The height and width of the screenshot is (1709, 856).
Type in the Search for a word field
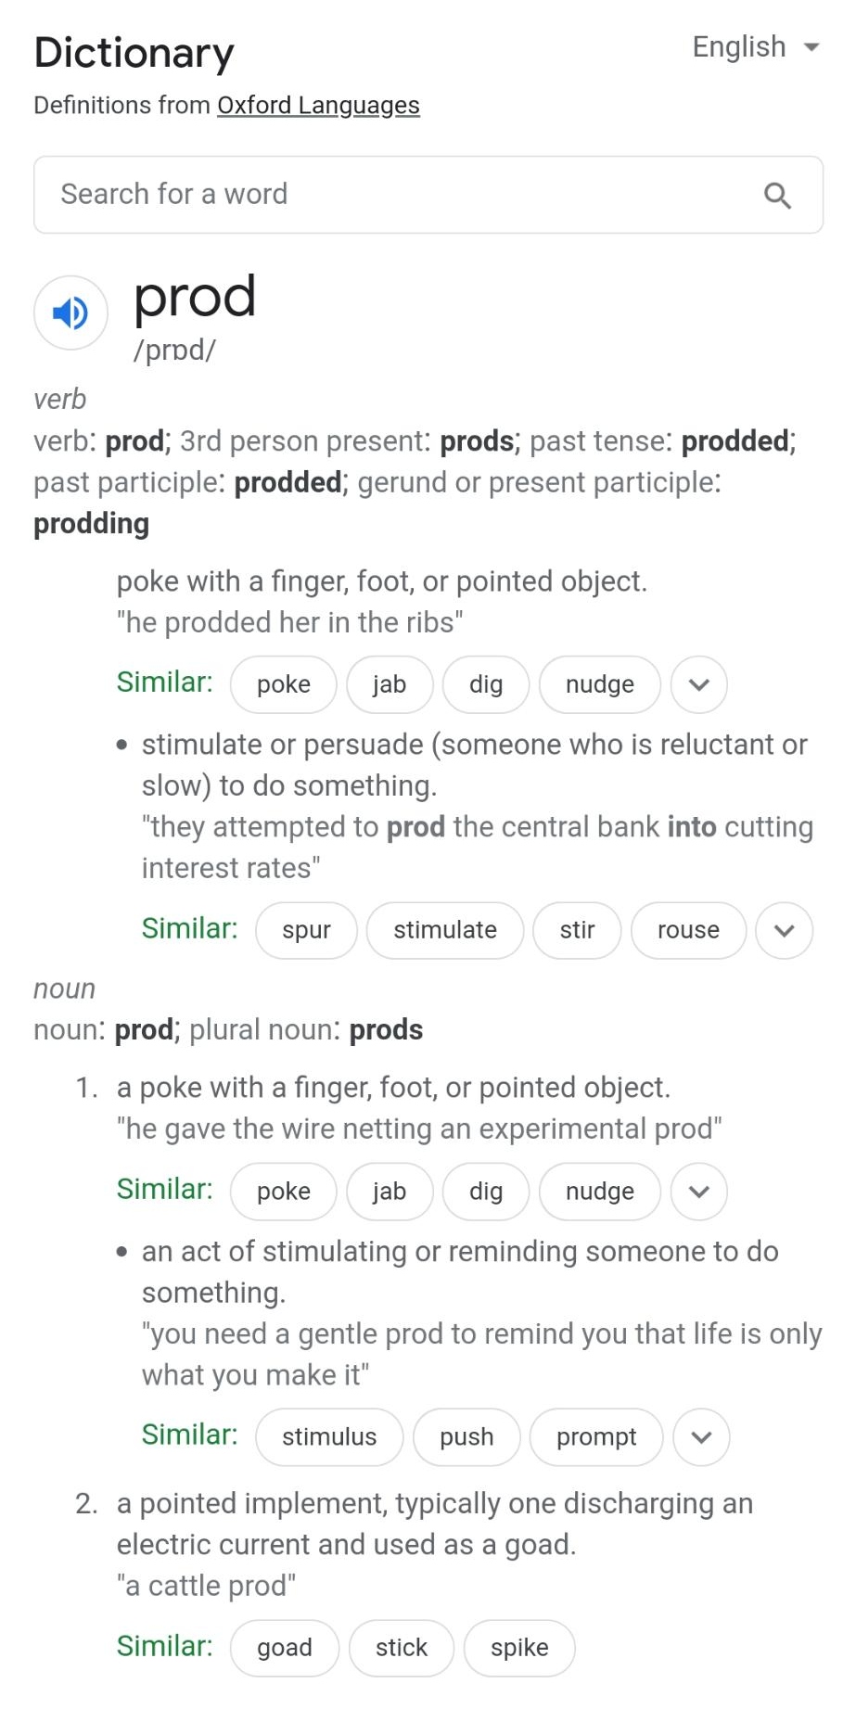399,195
